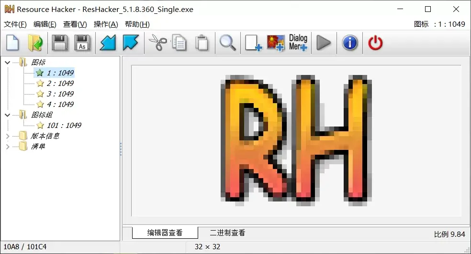Click the Save As floppy icon
The image size is (471, 254).
click(x=82, y=43)
